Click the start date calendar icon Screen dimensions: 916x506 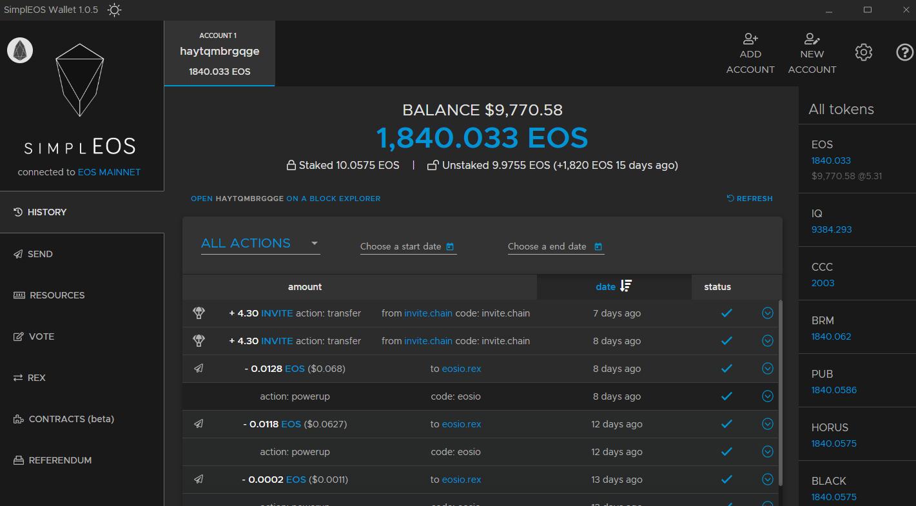[450, 246]
